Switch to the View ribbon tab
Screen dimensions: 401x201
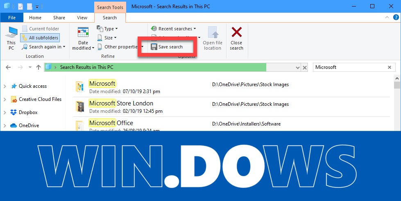coord(82,18)
